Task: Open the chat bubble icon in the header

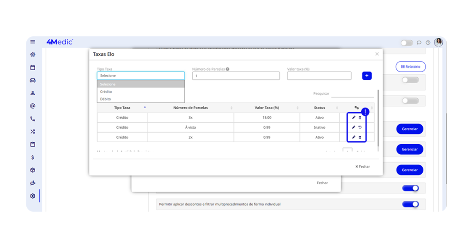Action: tap(419, 42)
